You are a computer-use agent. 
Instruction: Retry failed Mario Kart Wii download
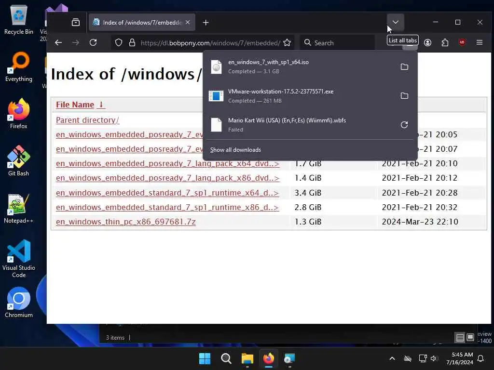pyautogui.click(x=404, y=125)
